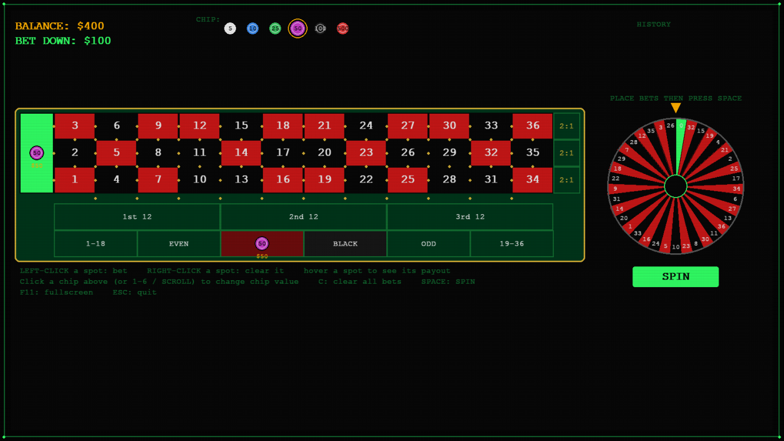Select the black 100 chip

click(320, 28)
